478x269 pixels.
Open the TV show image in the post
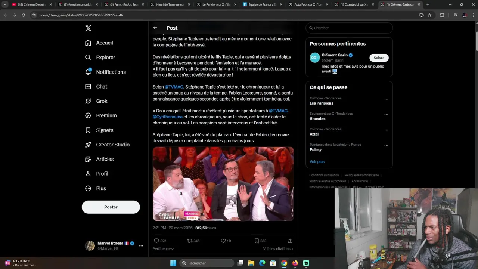pyautogui.click(x=223, y=184)
